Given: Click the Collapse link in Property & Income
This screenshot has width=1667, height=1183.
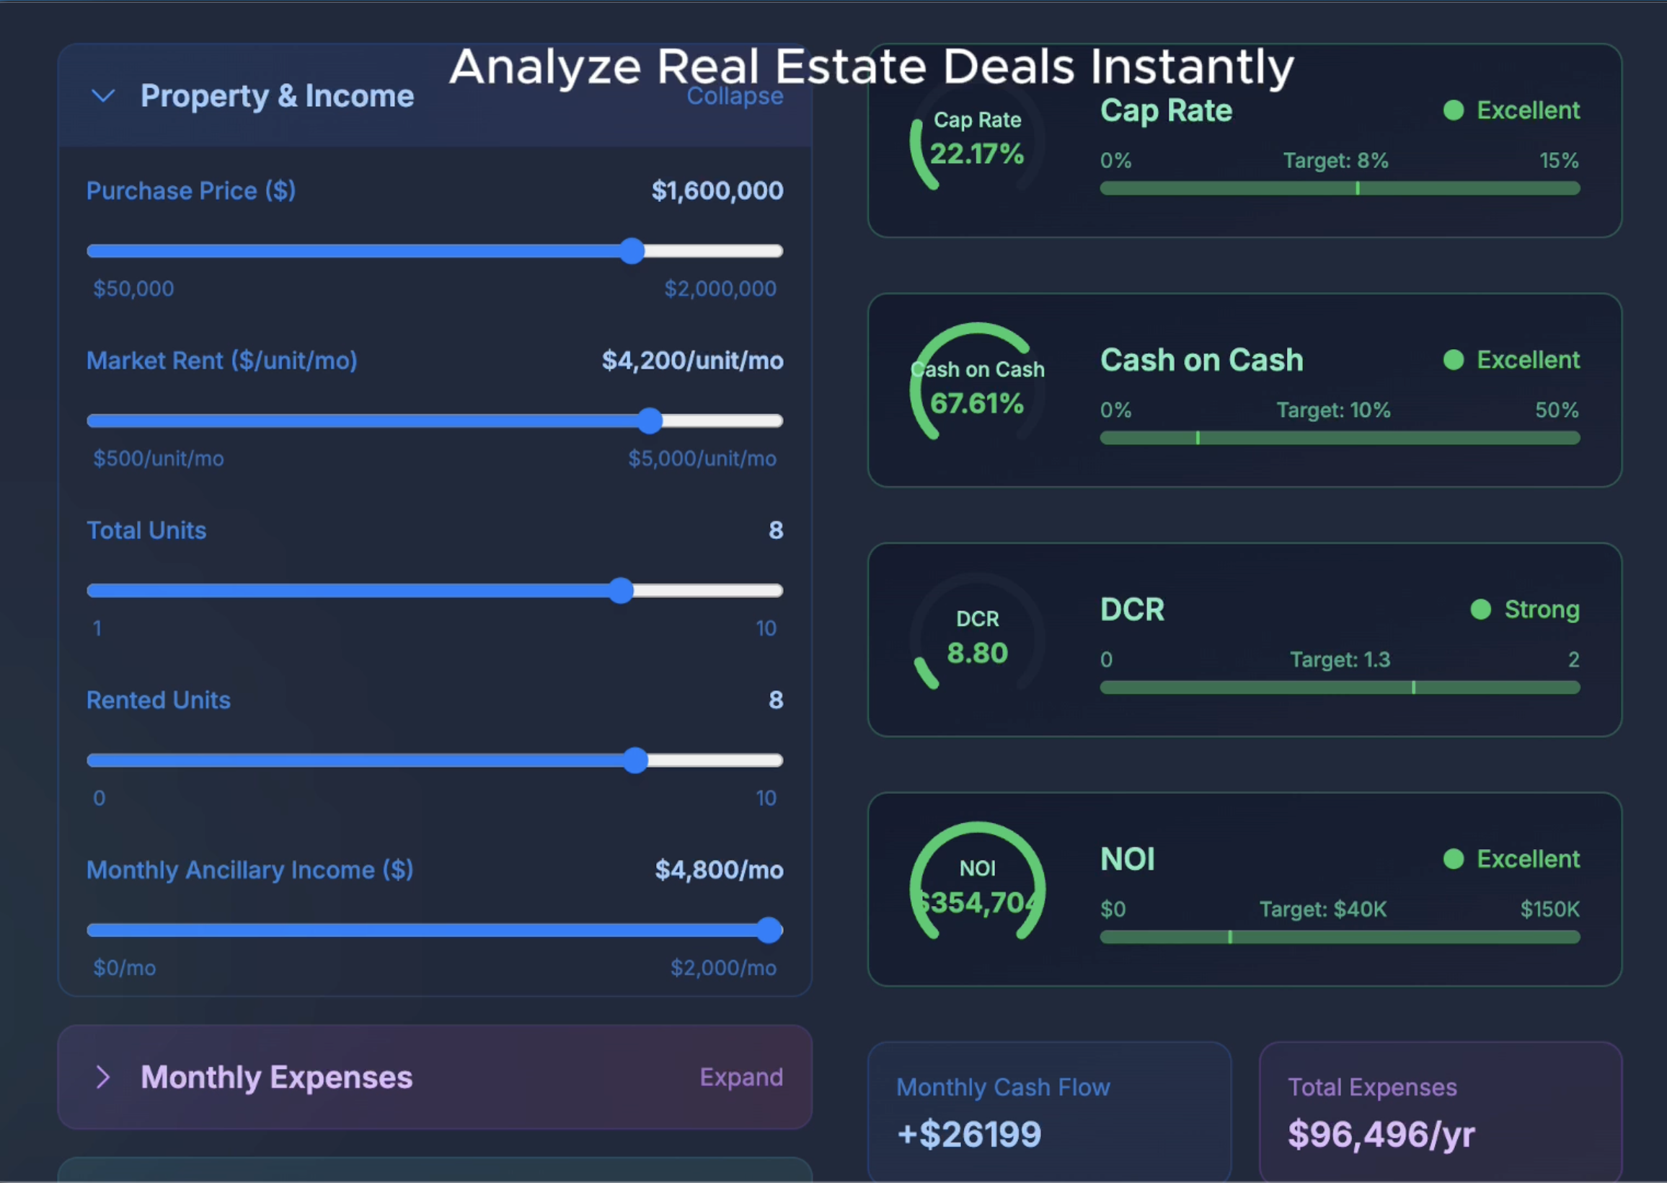Looking at the screenshot, I should click(735, 96).
